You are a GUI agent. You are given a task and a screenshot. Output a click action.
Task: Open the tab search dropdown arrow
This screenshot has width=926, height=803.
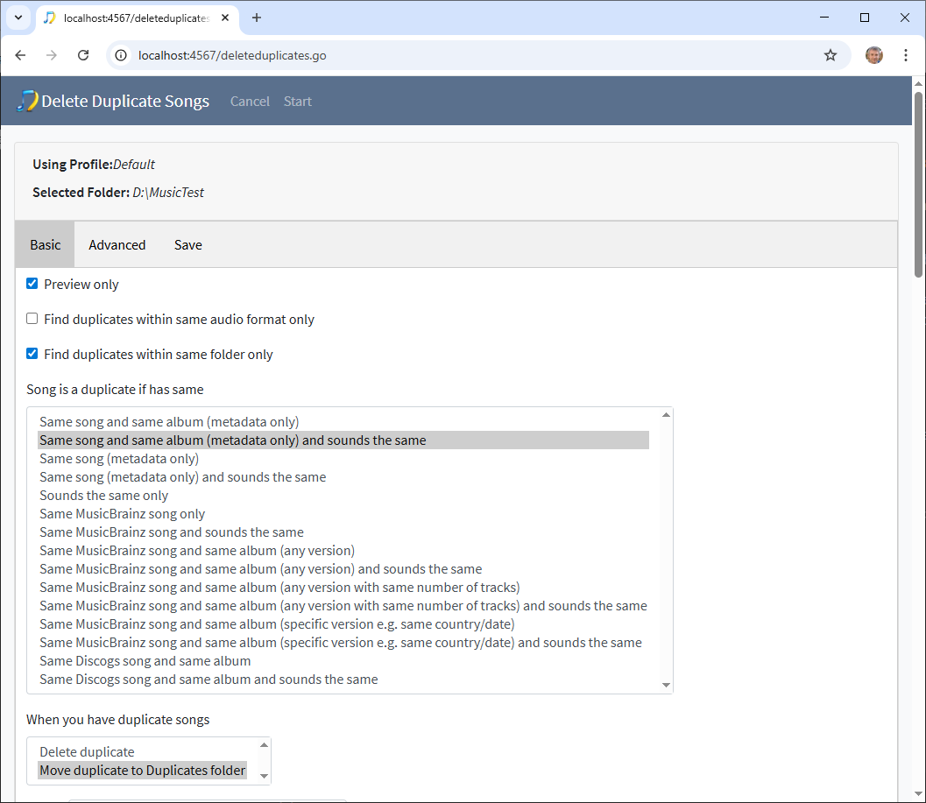click(x=18, y=18)
